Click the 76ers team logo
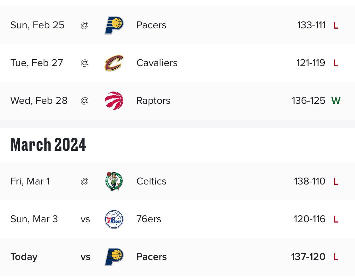Screen dimensions: 355x278 [114, 219]
